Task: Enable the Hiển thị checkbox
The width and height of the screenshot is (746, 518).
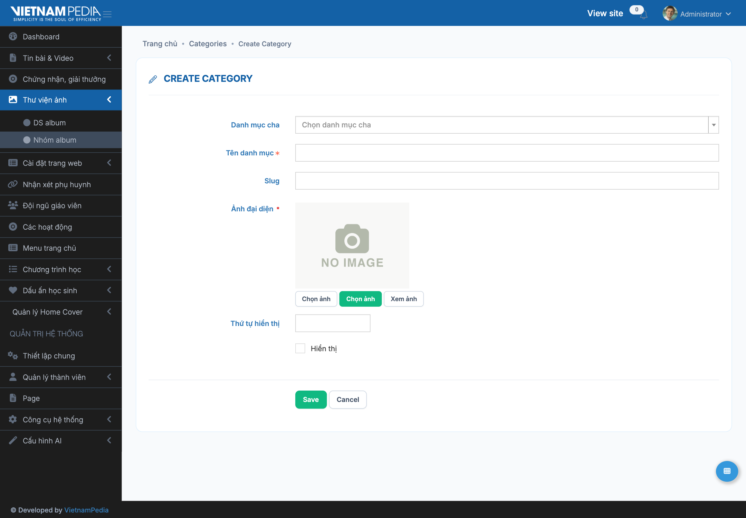Action: (300, 348)
